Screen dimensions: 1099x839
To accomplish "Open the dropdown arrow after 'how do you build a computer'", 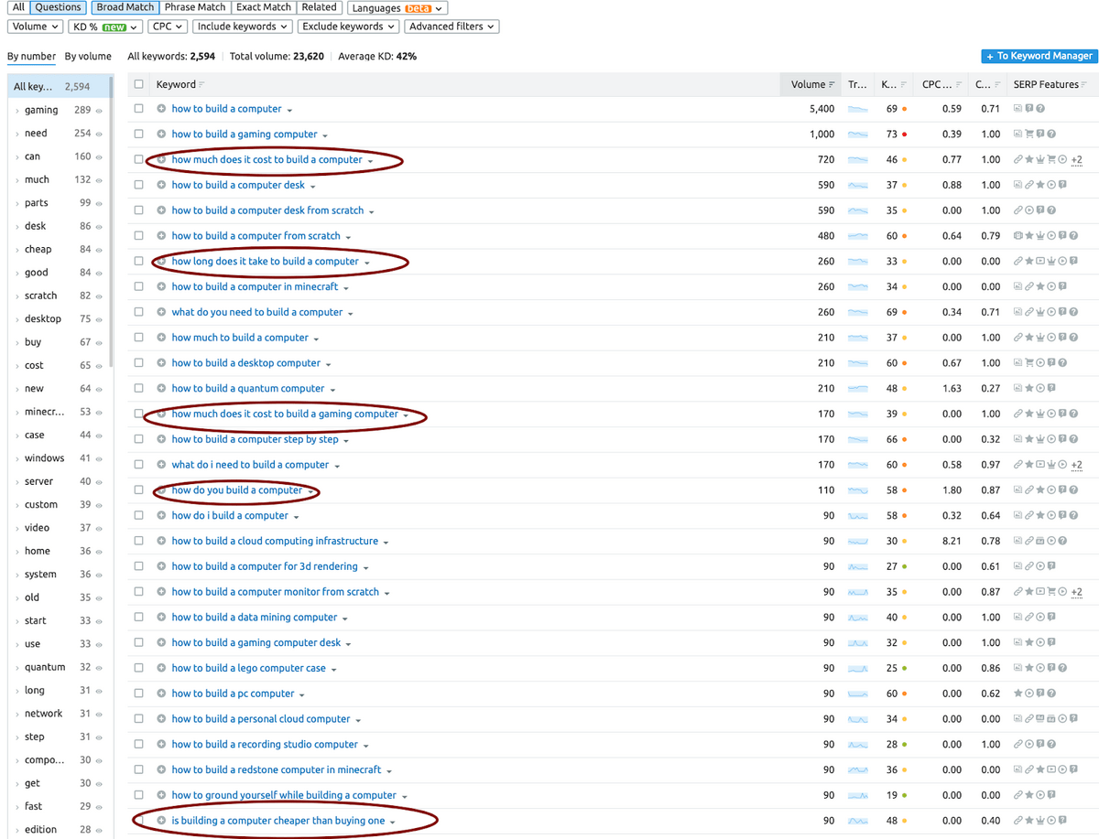I will 311,491.
